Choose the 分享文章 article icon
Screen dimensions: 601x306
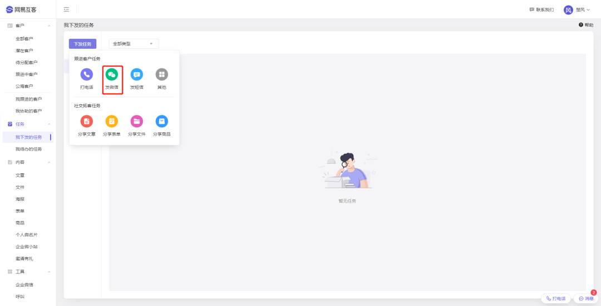87,121
